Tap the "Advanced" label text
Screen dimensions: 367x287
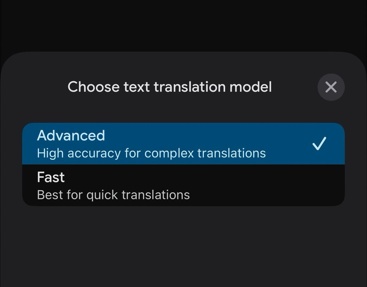(x=71, y=135)
